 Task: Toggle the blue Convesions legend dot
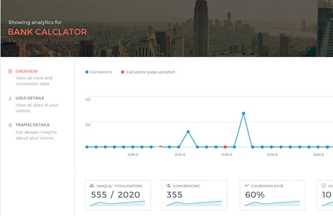click(x=87, y=72)
